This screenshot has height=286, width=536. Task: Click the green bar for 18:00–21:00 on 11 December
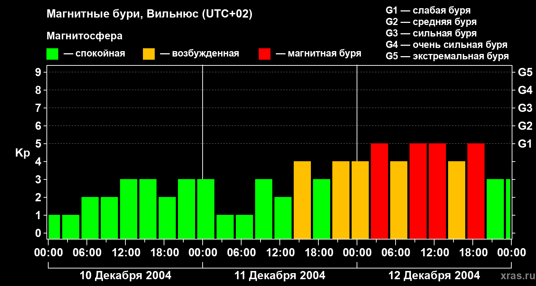322,209
